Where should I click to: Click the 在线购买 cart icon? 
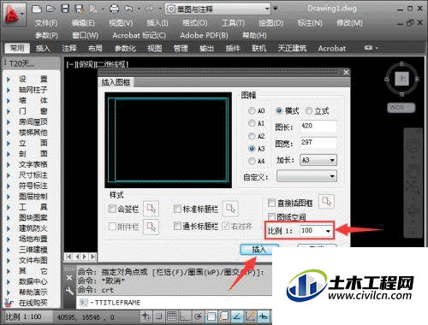pyautogui.click(x=9, y=303)
